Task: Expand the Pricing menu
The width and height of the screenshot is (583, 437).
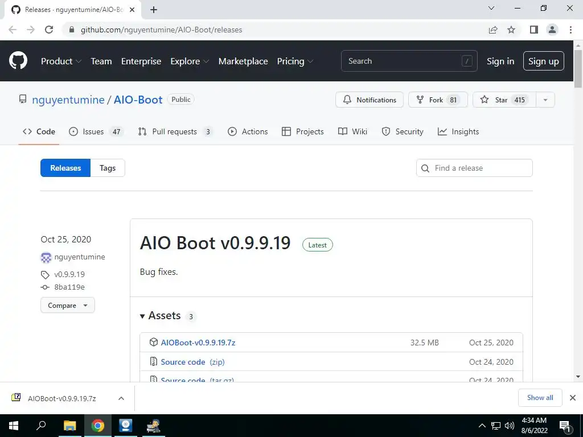Action: coord(295,61)
